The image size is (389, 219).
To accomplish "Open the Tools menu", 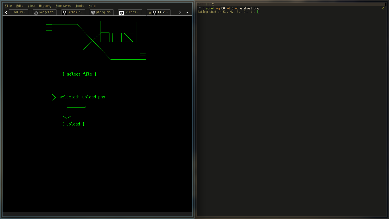I will (x=80, y=6).
